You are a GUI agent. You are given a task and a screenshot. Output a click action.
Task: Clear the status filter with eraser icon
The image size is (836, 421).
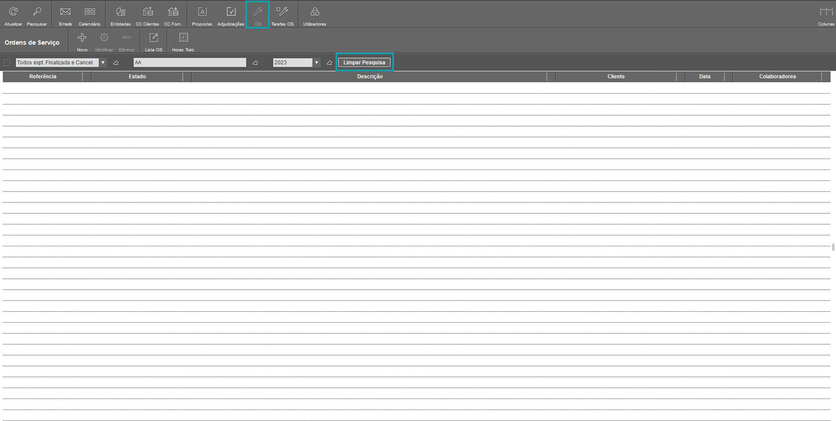[116, 63]
